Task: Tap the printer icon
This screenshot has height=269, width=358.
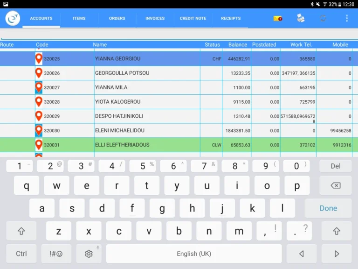Action: (x=301, y=18)
